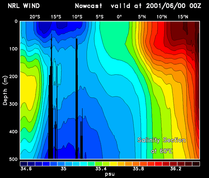Click the "at 60°E" caption

coord(162,151)
